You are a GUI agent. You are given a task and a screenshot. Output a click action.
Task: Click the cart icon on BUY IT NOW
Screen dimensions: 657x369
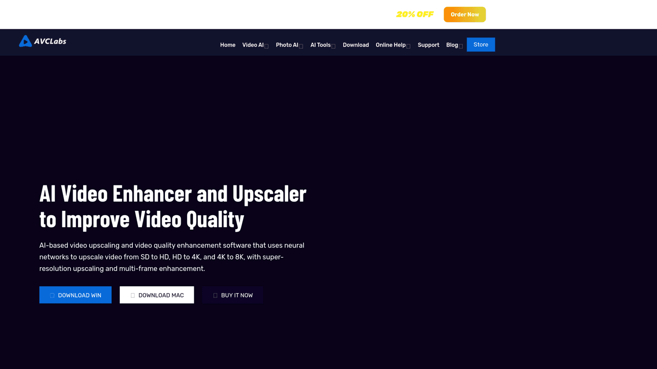coord(215,295)
